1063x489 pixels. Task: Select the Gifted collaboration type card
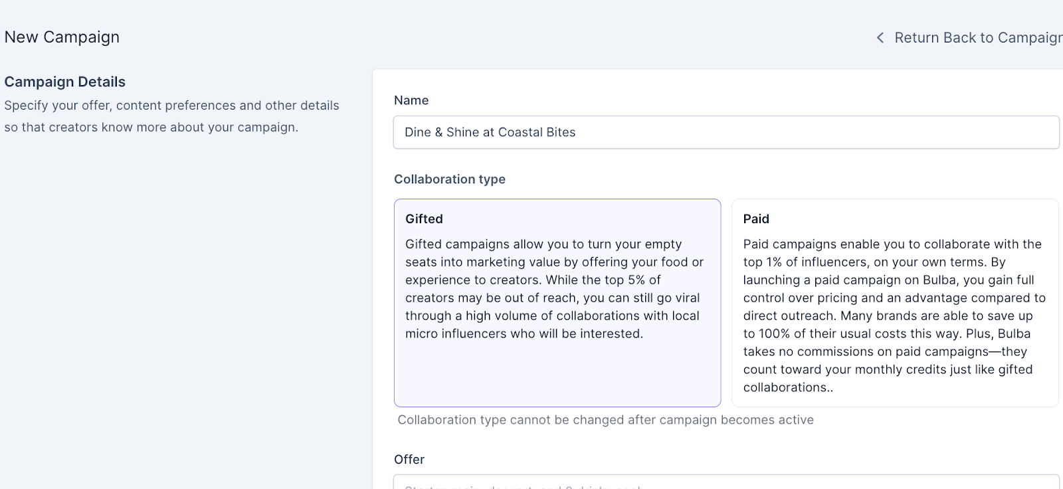click(557, 302)
